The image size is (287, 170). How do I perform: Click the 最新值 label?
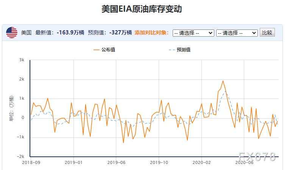click(x=44, y=32)
